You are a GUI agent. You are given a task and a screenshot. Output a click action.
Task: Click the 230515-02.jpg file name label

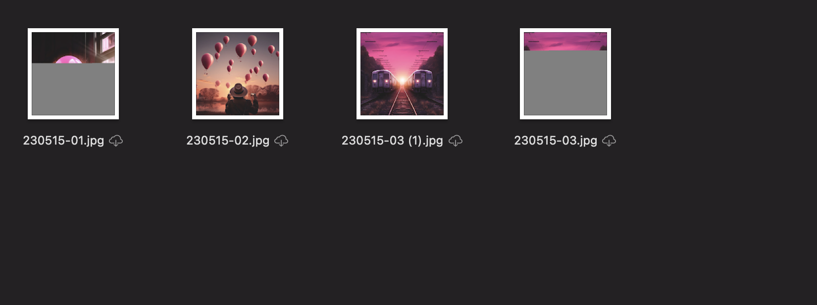(x=228, y=141)
